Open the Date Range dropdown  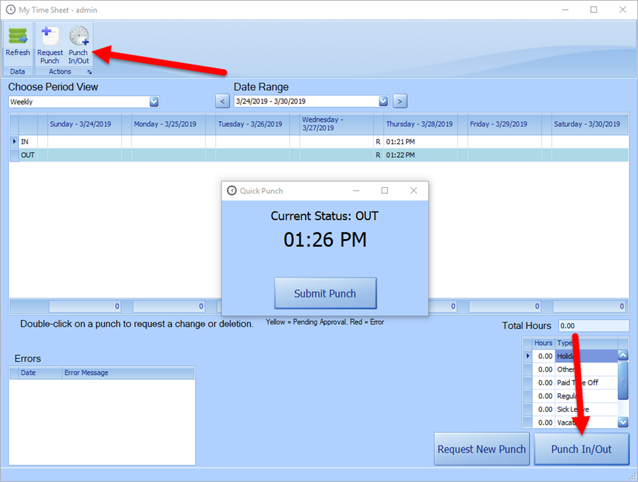(383, 102)
